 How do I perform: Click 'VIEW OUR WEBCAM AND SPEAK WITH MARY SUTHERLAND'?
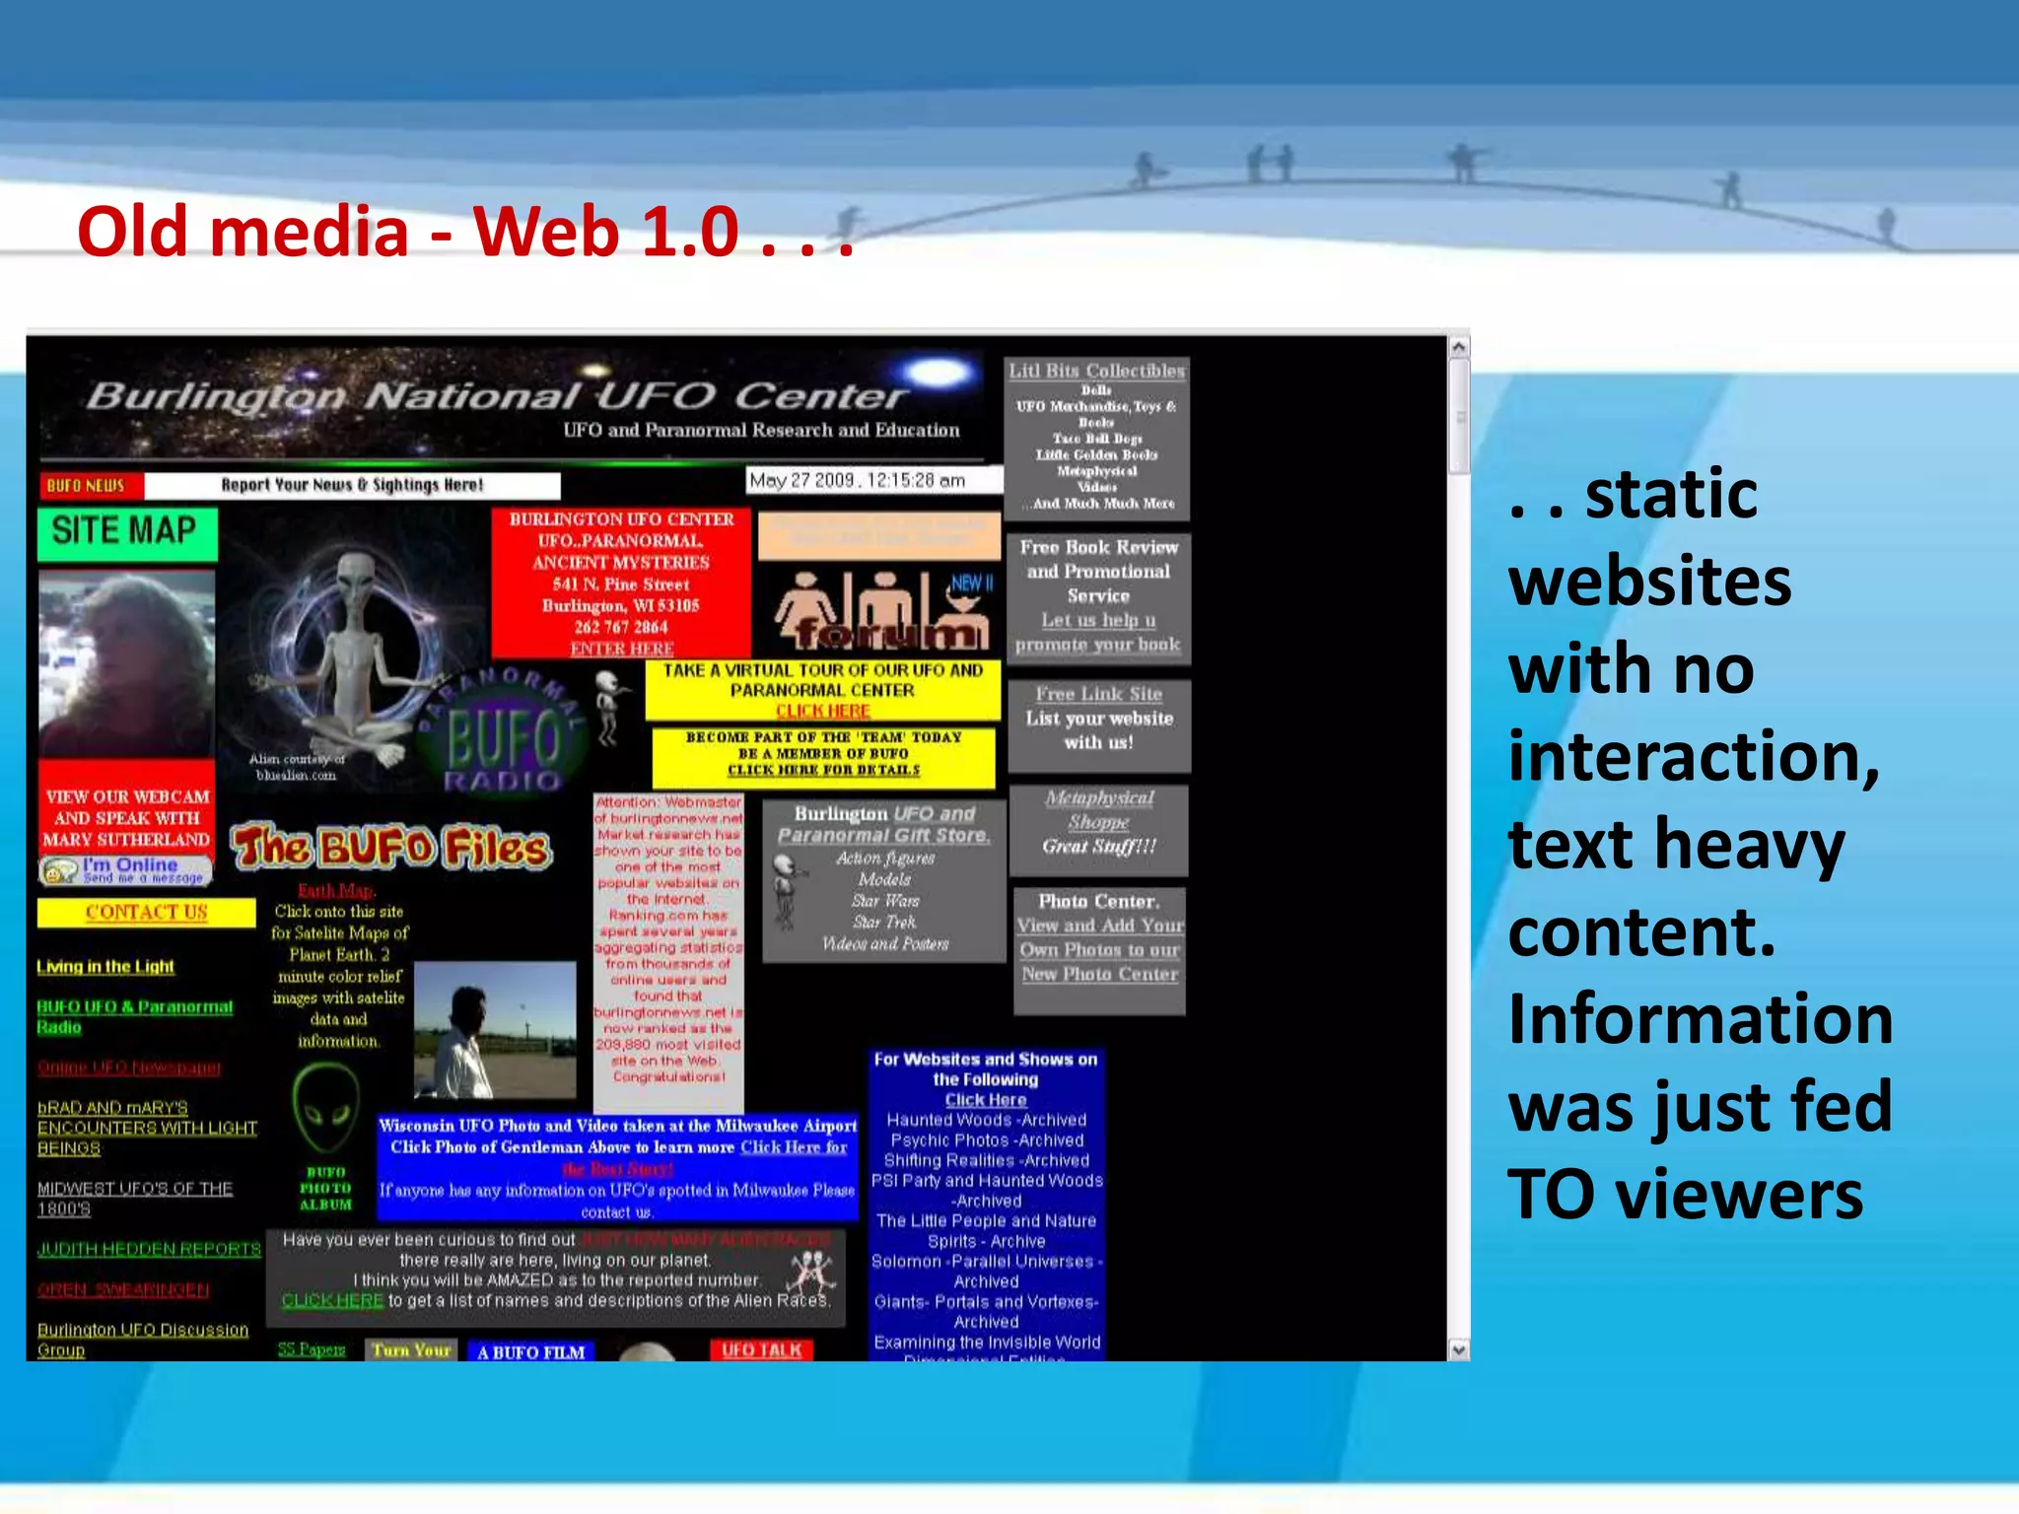[x=127, y=818]
